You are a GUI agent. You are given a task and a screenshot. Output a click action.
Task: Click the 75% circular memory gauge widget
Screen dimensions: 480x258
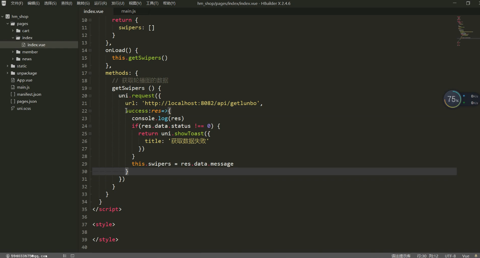pos(452,99)
